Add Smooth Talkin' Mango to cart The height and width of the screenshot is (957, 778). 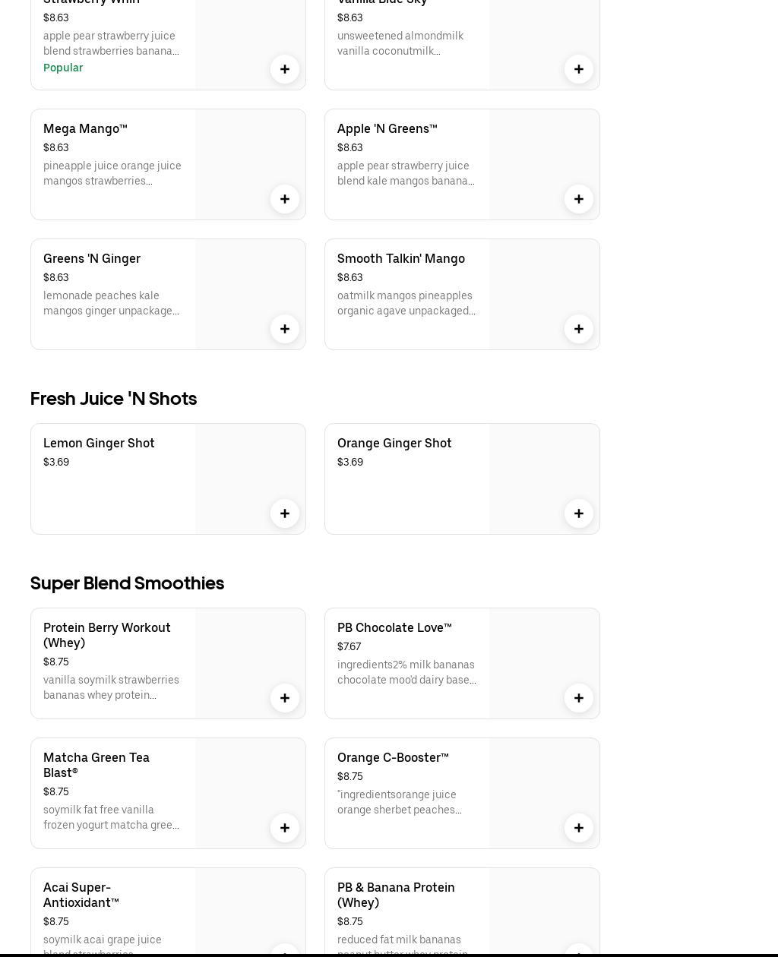pyautogui.click(x=579, y=329)
